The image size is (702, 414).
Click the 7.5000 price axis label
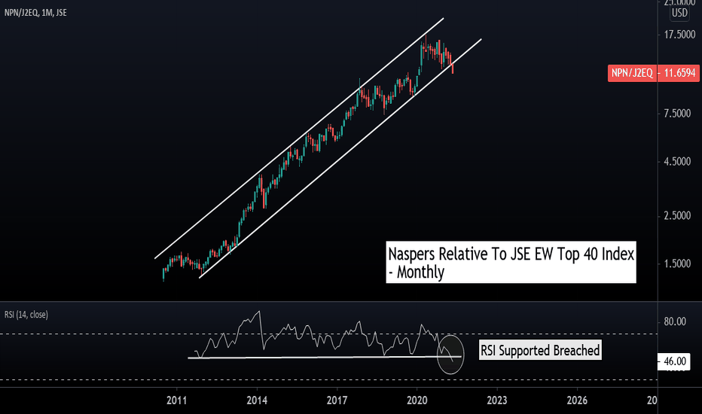(x=677, y=114)
